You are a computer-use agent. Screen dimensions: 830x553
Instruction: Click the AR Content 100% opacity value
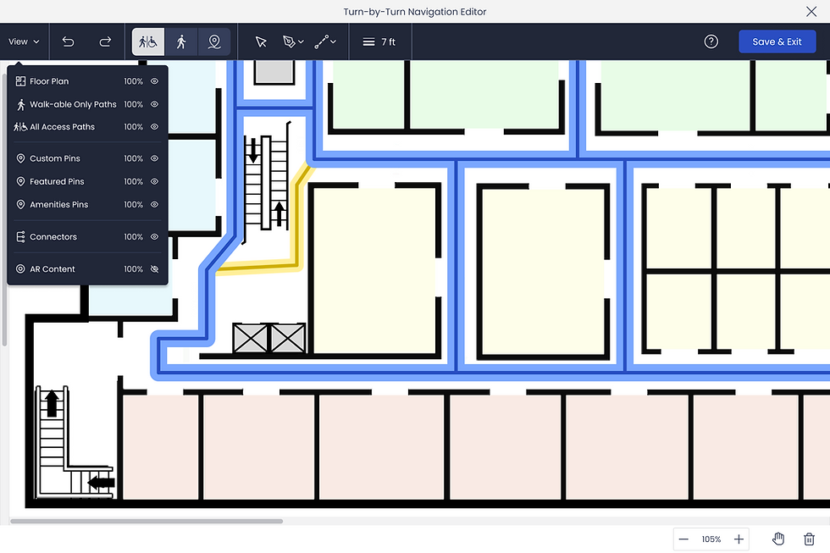[x=134, y=268]
